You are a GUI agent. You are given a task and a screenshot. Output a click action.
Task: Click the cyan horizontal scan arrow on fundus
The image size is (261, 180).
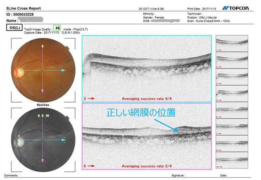coord(43,70)
